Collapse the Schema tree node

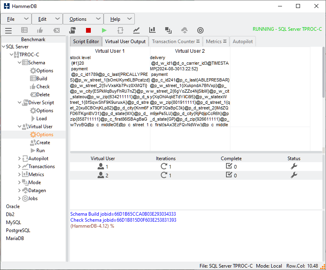click(20, 63)
